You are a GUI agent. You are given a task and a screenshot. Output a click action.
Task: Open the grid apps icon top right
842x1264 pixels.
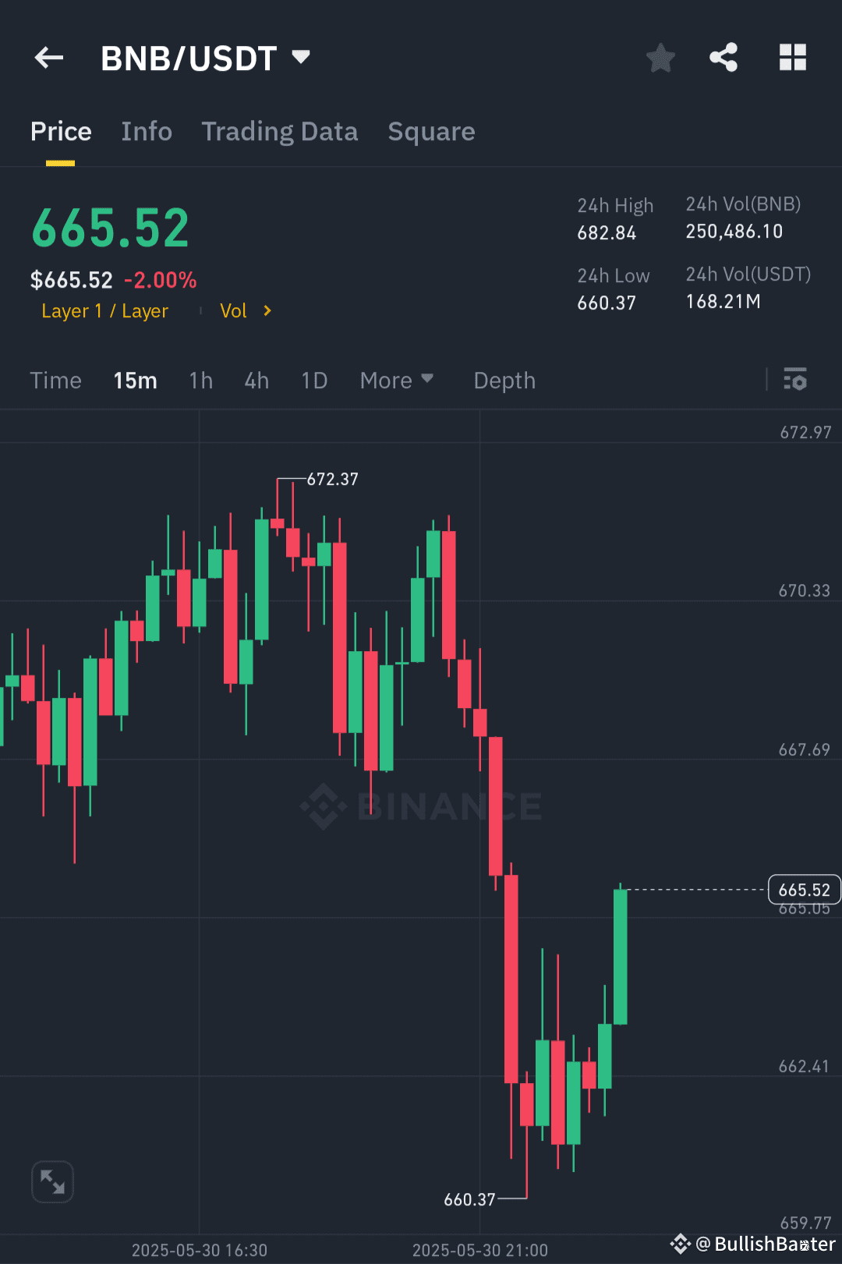[x=793, y=57]
